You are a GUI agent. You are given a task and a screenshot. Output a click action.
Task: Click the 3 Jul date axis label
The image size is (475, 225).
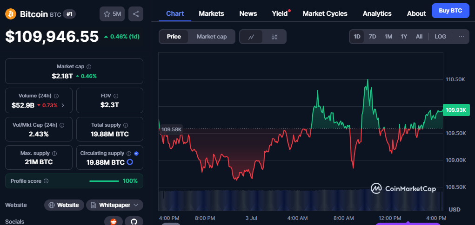[252, 218]
